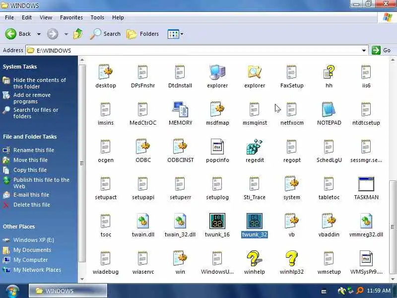397x298 pixels.
Task: Open My Network Places link
Action: tap(37, 270)
